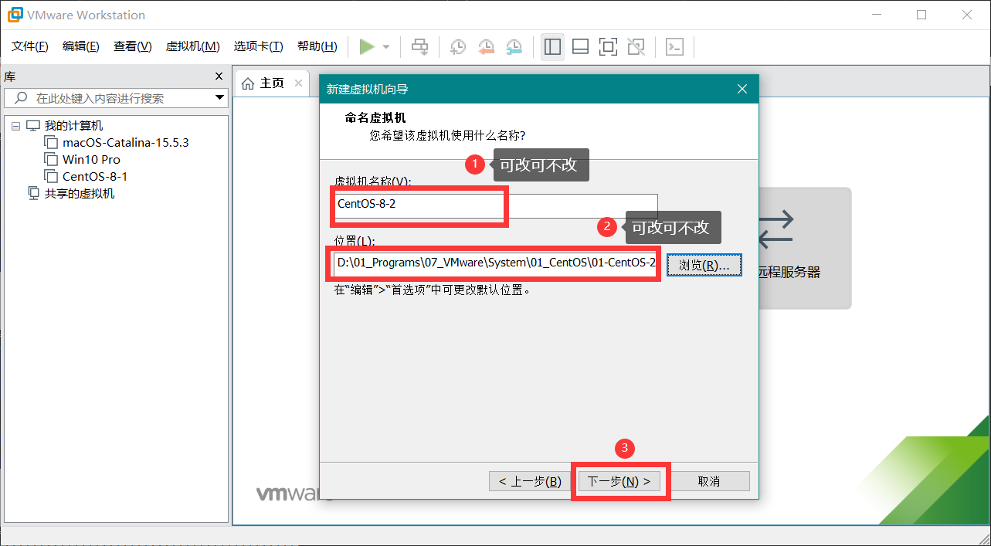Screen dimensions: 991x546
Task: Click the green power on VM button
Action: pos(367,47)
